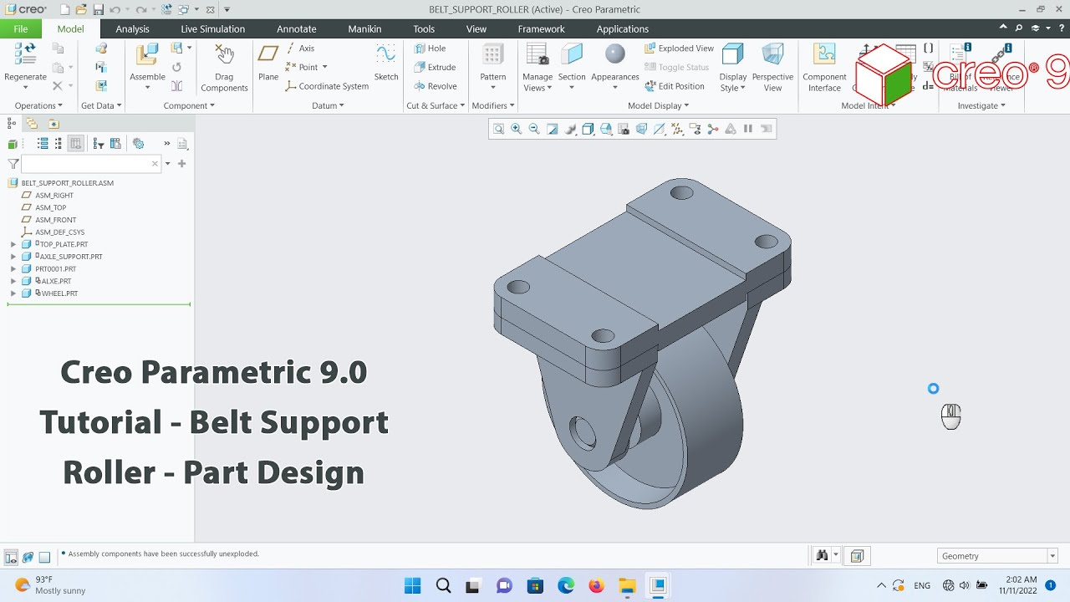This screenshot has height=602, width=1070.
Task: Open Datum Display Filters in graphics toolbar
Action: pos(677,129)
